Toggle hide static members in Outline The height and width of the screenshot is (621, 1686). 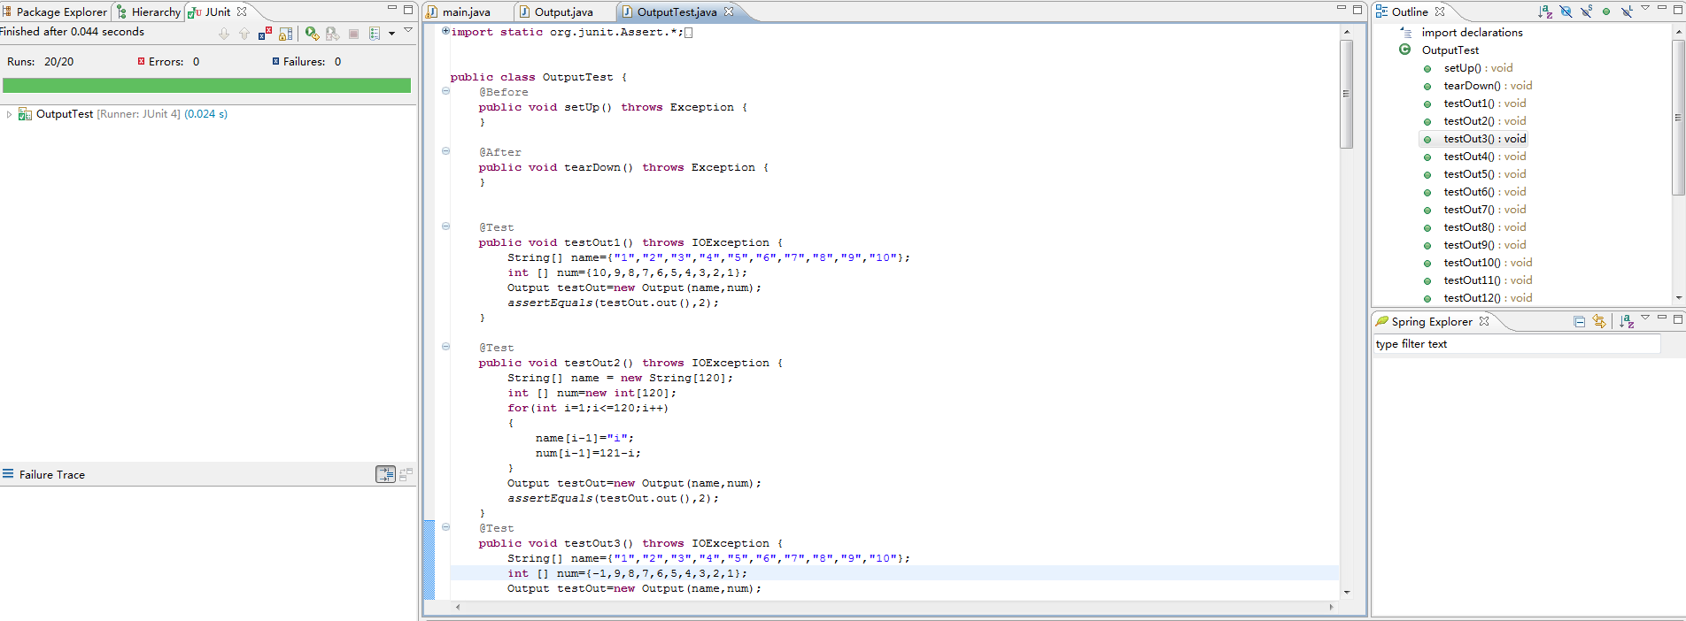(1586, 11)
